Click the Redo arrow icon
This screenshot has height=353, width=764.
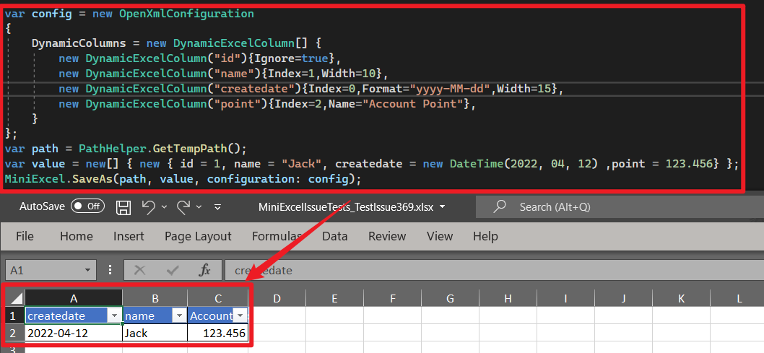(183, 207)
